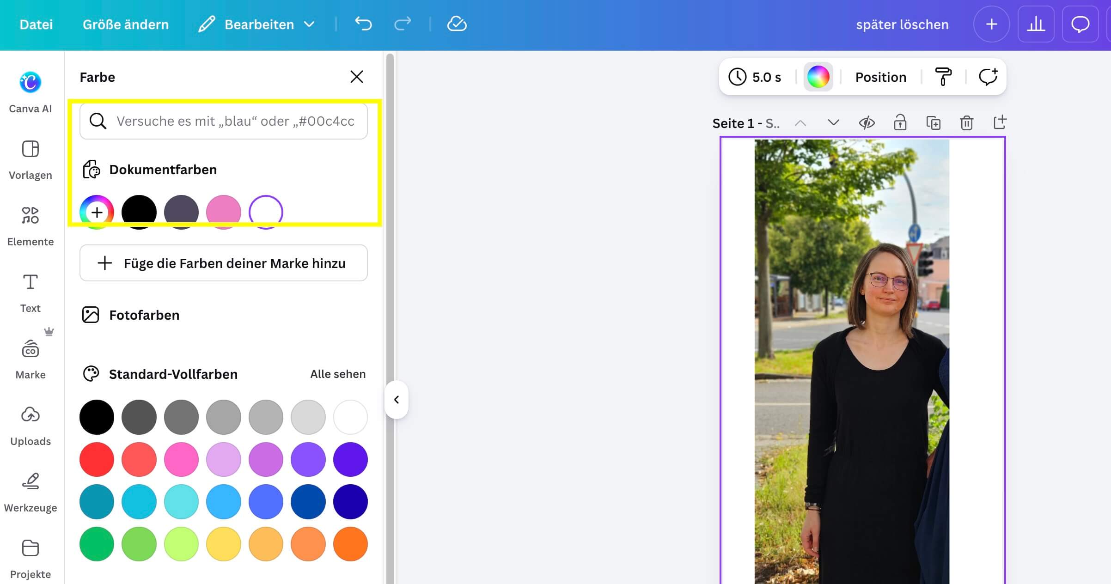Viewport: 1111px width, 584px height.
Task: Toggle the page lock icon
Action: pyautogui.click(x=900, y=123)
